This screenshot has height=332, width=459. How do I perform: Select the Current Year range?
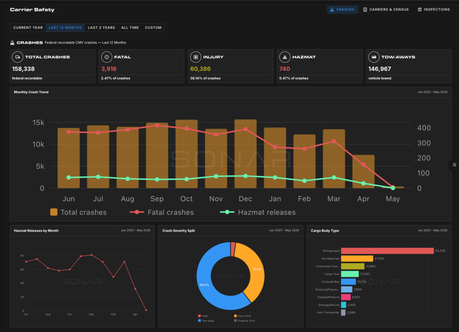coord(28,28)
